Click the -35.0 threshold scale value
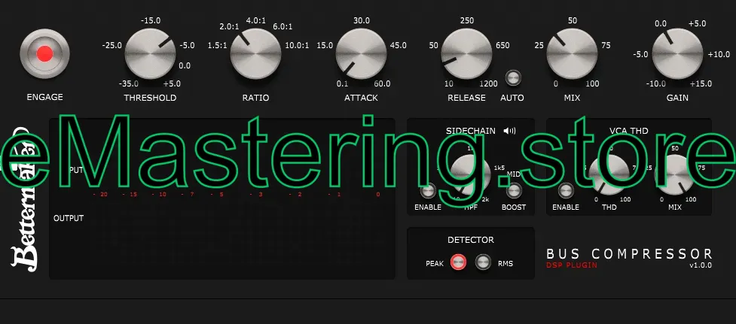 (x=128, y=83)
